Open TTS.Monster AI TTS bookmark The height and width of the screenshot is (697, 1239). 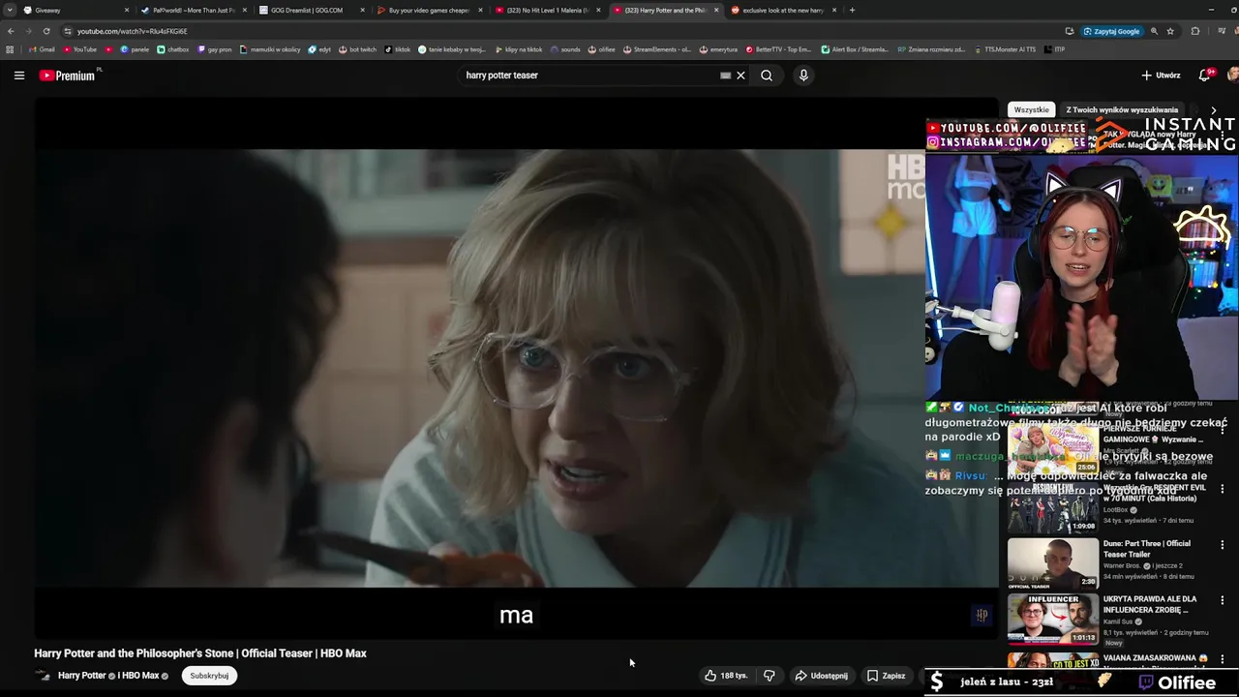tap(1005, 49)
